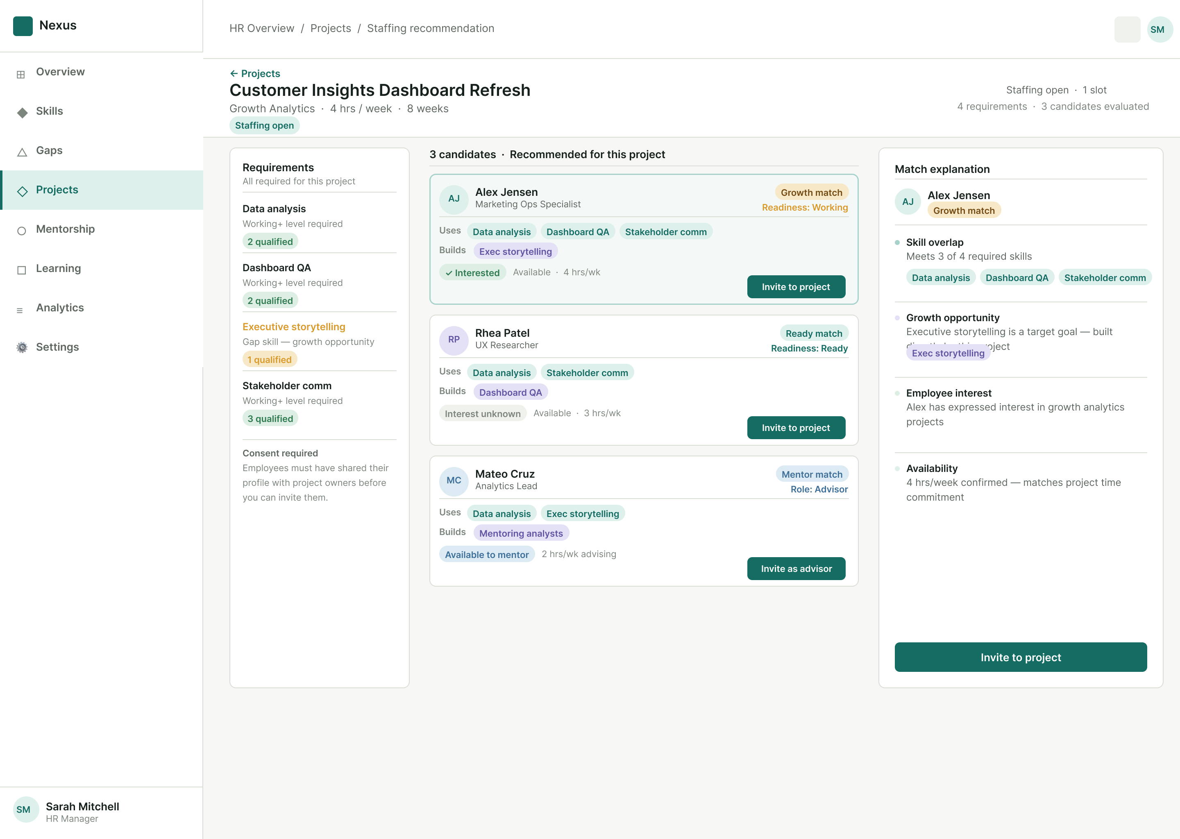Open Mentorship in the sidebar
The image size is (1180, 839).
click(x=101, y=229)
